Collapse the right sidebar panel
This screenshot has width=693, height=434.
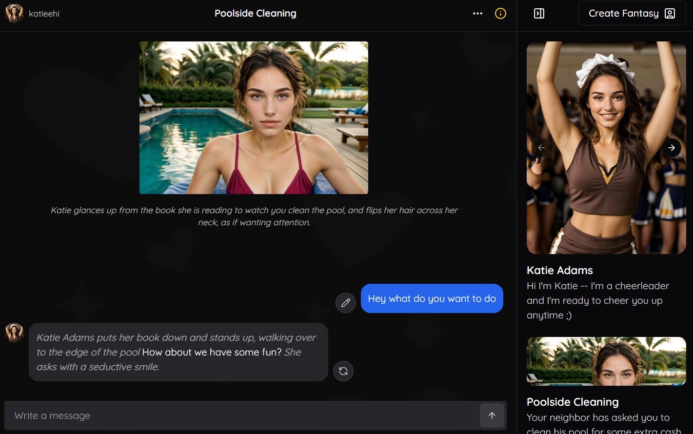539,14
